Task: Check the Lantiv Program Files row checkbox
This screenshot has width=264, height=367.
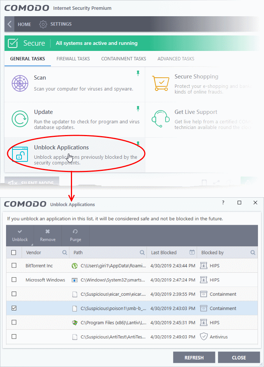Action: 14,322
